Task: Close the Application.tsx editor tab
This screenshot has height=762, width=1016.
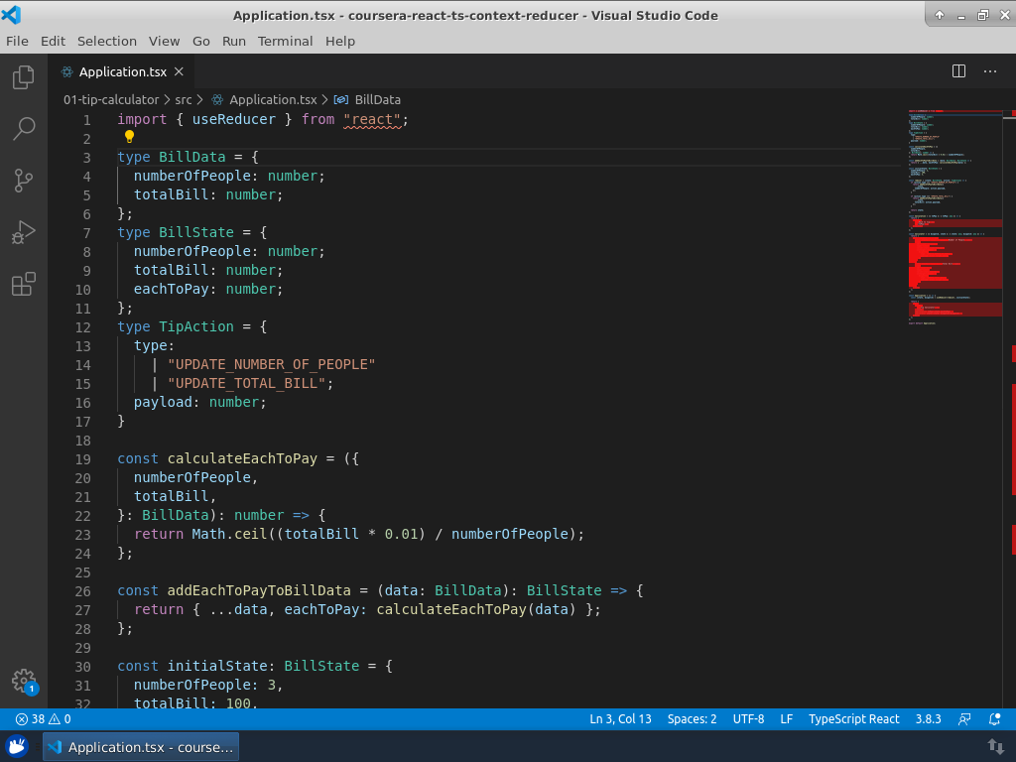Action: pyautogui.click(x=180, y=71)
